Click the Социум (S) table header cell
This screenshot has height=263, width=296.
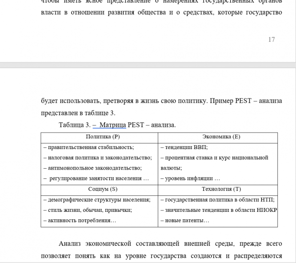coord(103,189)
